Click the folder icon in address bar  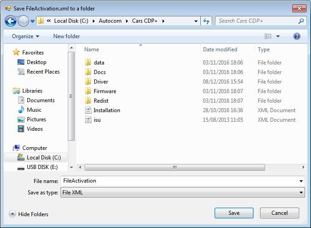tap(41, 20)
